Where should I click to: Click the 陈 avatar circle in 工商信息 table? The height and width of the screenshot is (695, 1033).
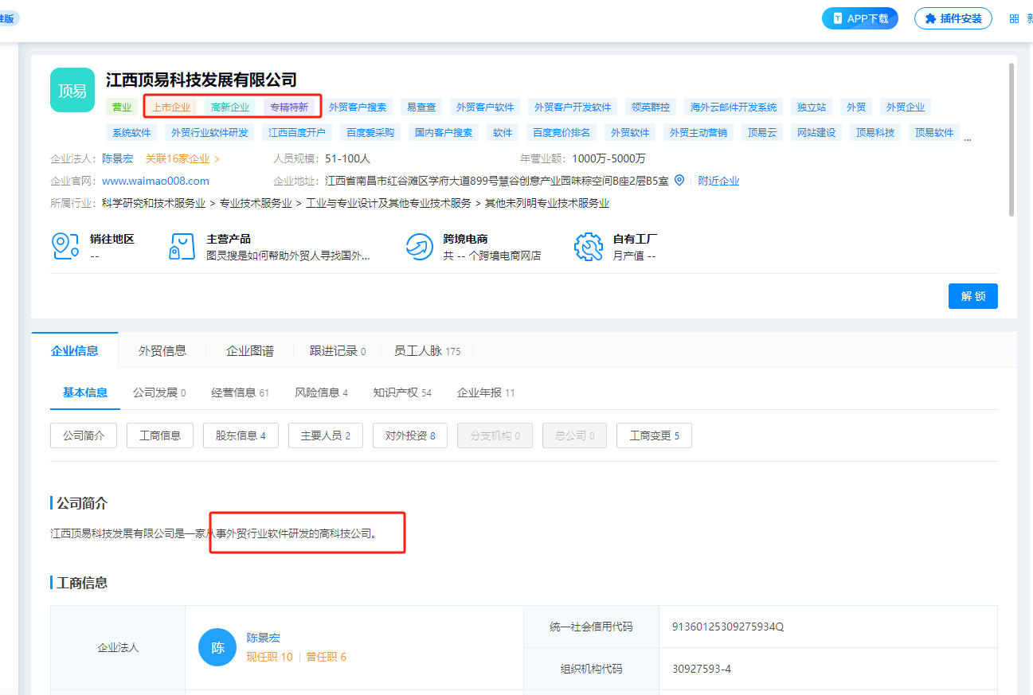pyautogui.click(x=217, y=647)
